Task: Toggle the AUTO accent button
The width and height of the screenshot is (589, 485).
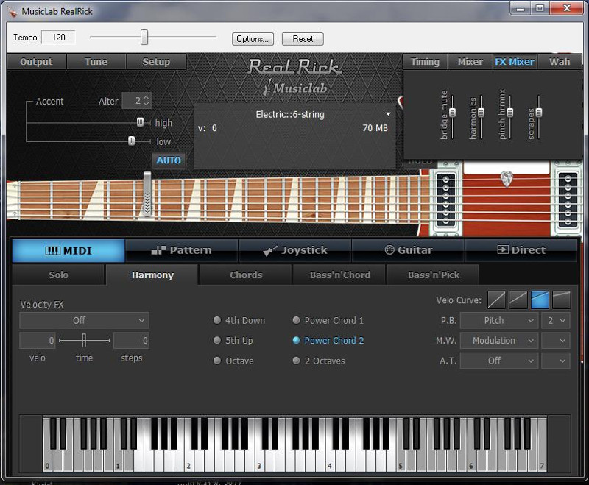Action: click(x=169, y=160)
